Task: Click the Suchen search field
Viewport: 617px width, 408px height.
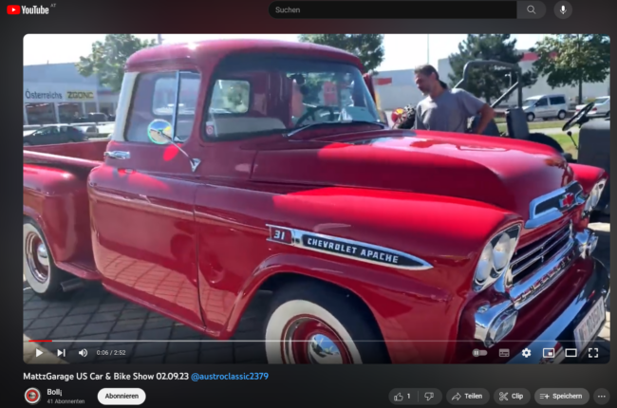Action: click(x=392, y=9)
